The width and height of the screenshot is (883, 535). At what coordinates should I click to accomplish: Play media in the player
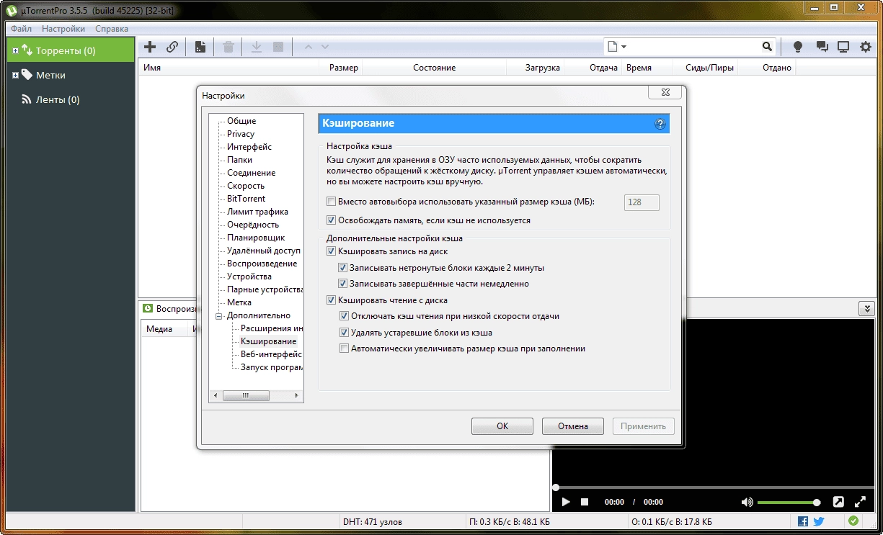coord(566,502)
